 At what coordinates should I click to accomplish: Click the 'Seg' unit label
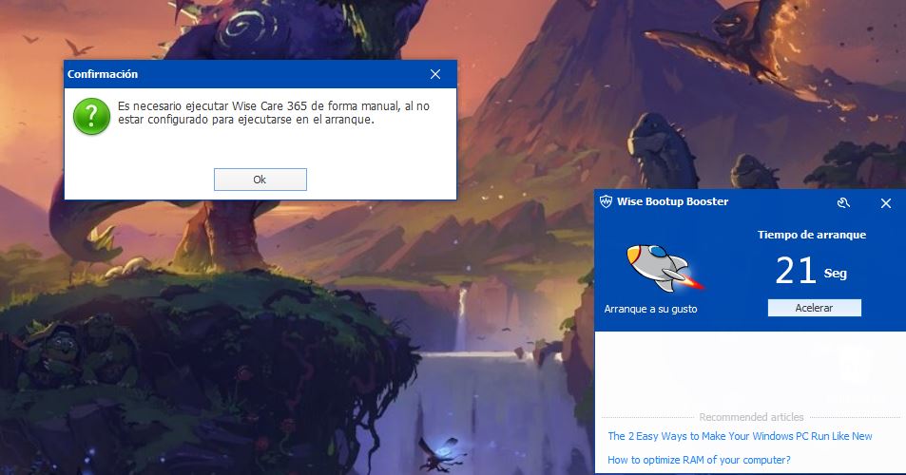[x=836, y=274]
